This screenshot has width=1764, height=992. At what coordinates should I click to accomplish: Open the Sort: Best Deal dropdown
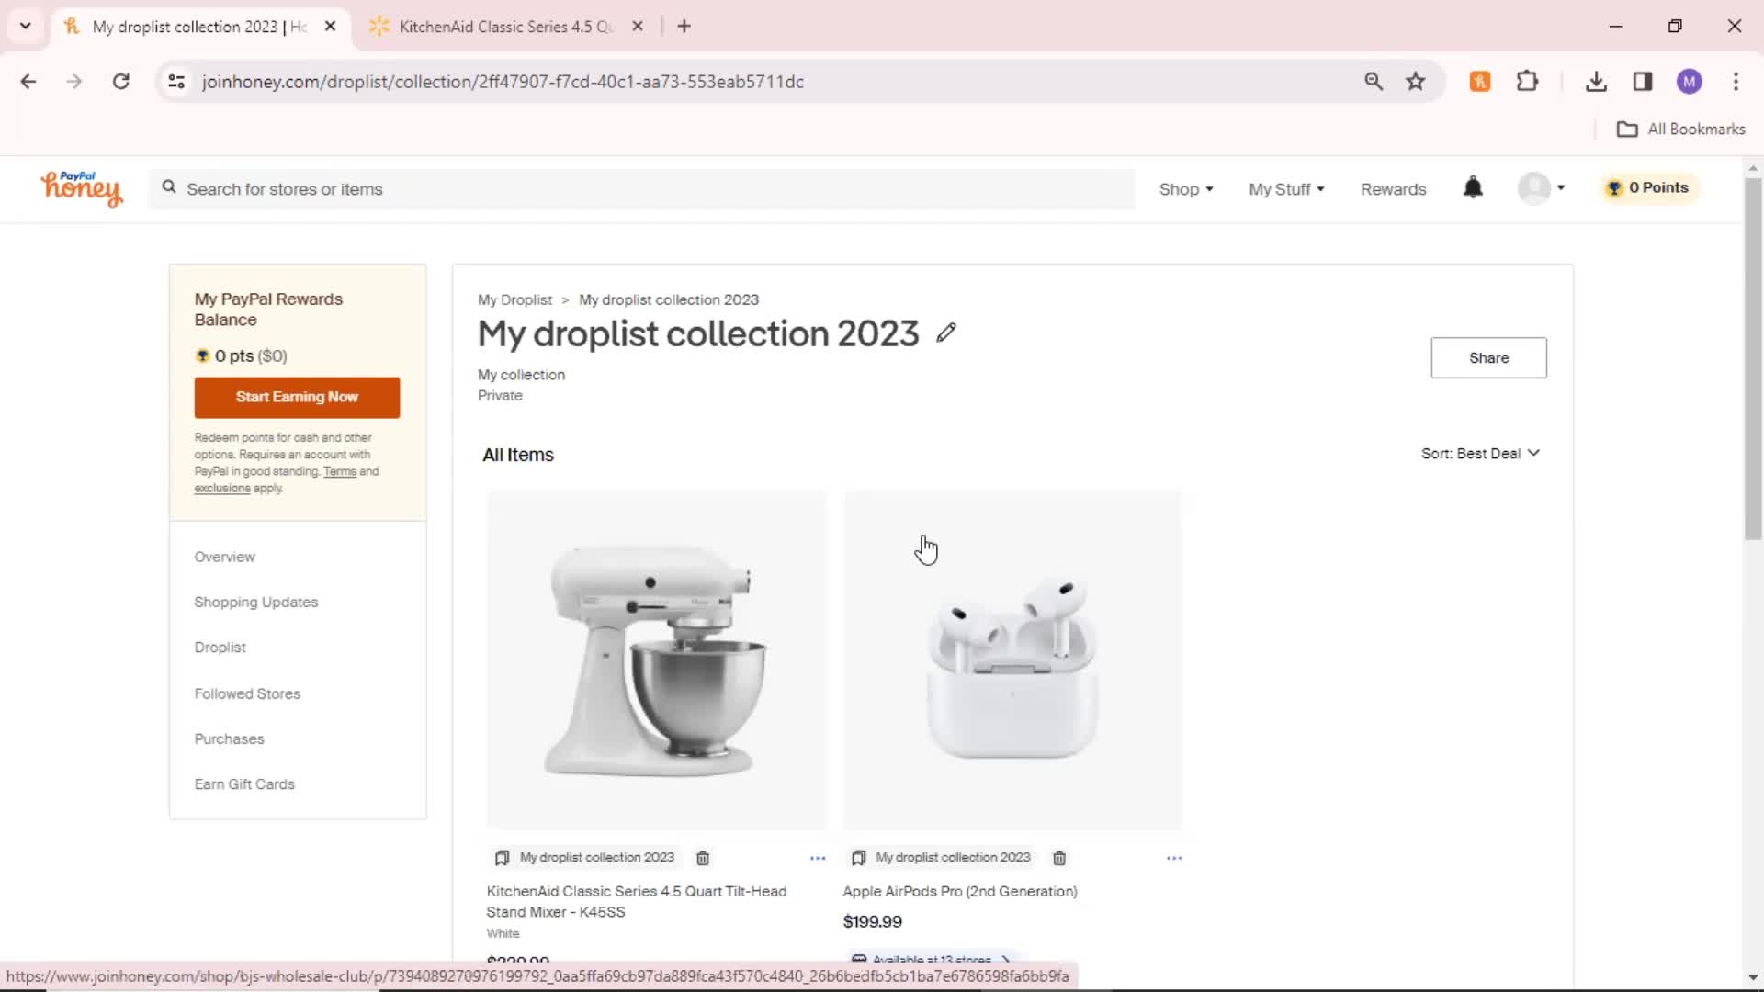tap(1480, 453)
